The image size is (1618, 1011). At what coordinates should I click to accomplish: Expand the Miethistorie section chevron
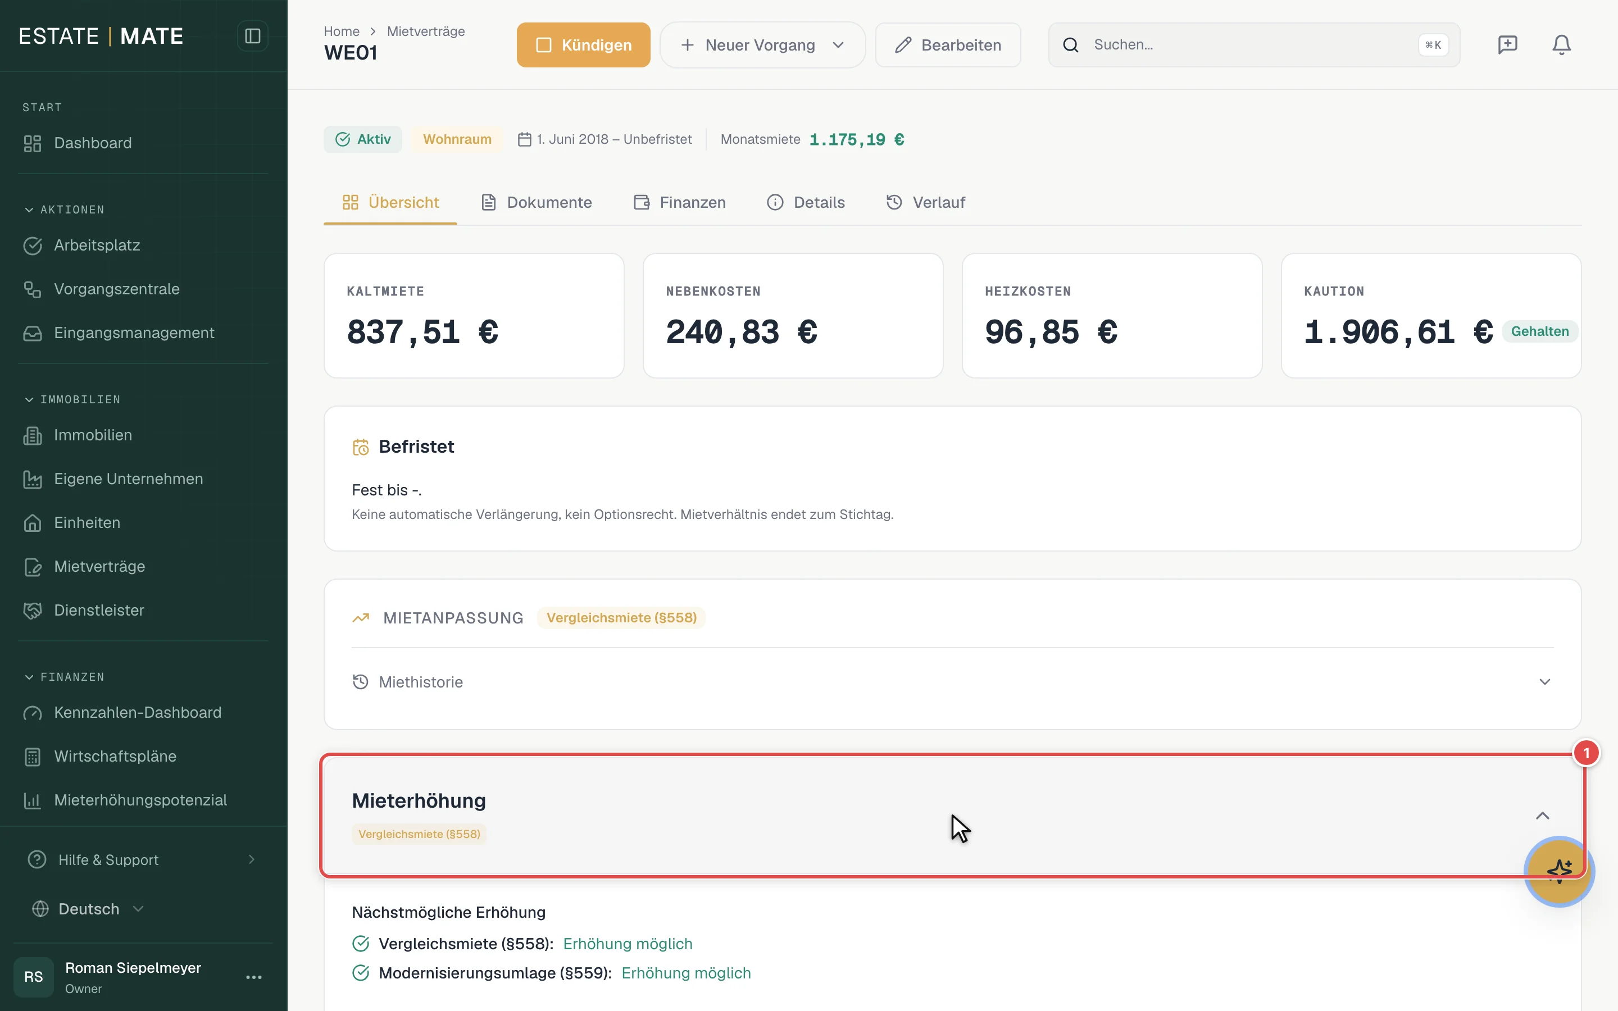pyautogui.click(x=1544, y=682)
